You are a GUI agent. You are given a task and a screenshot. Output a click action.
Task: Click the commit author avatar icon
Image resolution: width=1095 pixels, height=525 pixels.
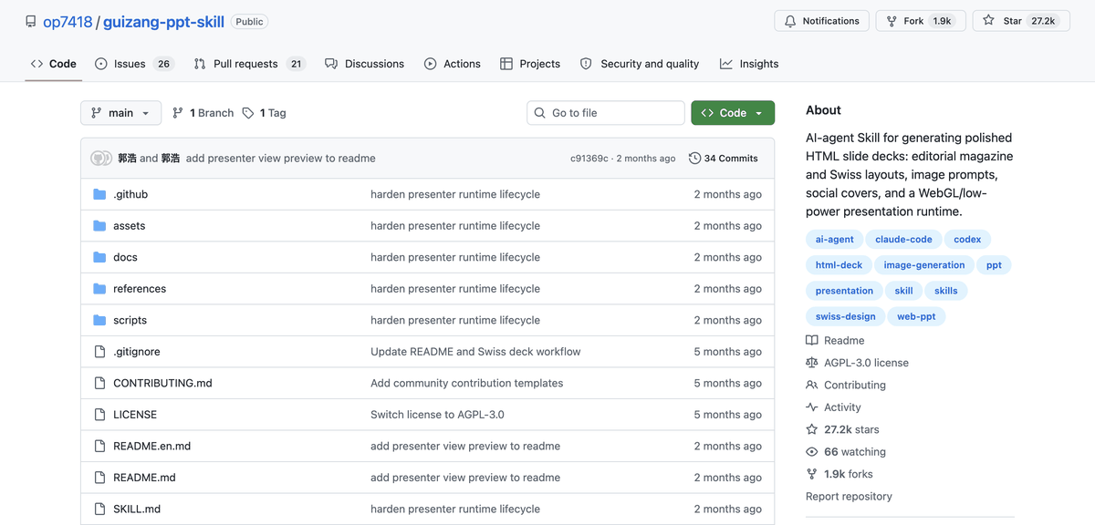click(100, 158)
